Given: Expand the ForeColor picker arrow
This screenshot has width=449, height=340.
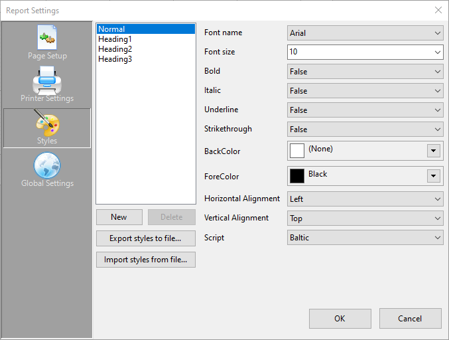Looking at the screenshot, I should tap(434, 176).
